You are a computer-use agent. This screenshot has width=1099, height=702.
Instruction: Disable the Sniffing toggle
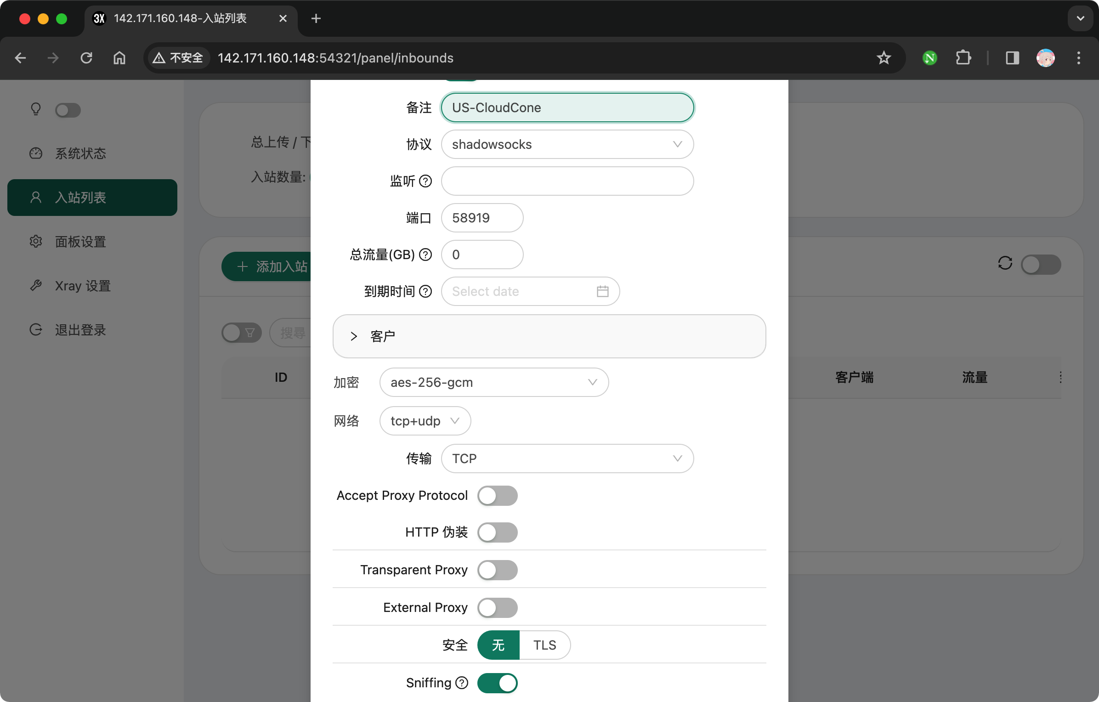click(498, 683)
